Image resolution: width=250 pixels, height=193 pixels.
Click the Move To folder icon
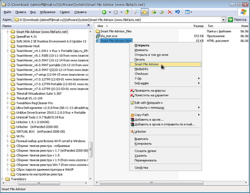pyautogui.click(x=154, y=12)
